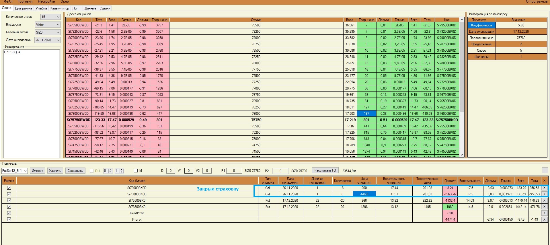
Task: Click the D input field
Action: [171, 171]
